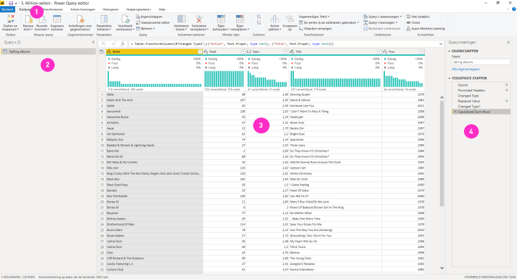517x280 pixels.
Task: Click vertical scrollbar down arrow
Action: (441, 268)
